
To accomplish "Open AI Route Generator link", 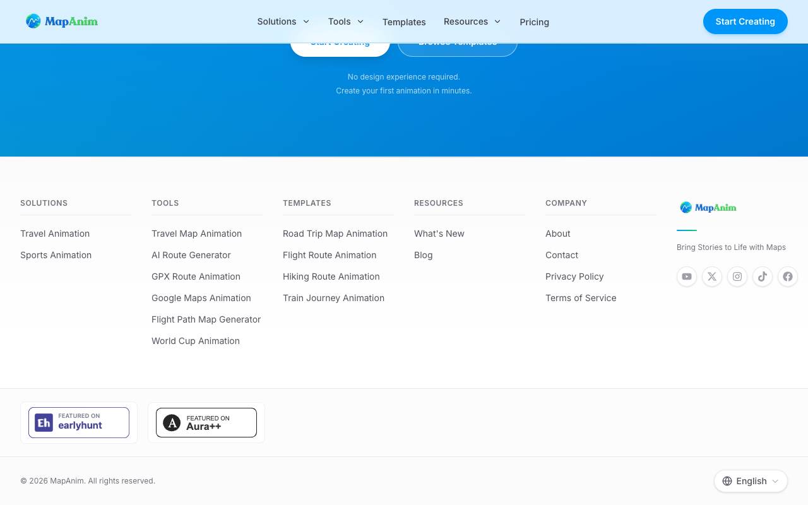I will 191,255.
